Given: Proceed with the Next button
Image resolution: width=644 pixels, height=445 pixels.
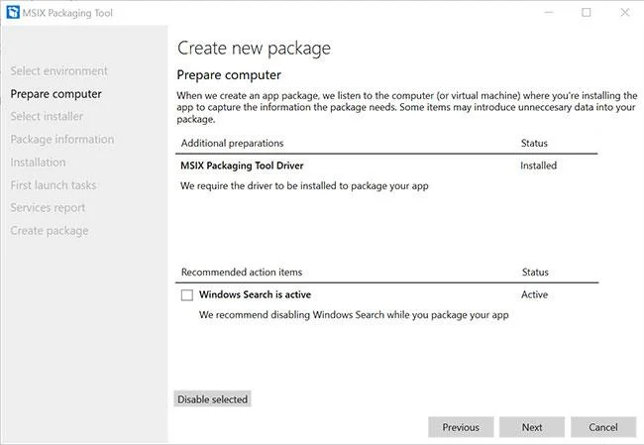Looking at the screenshot, I should click(x=532, y=427).
